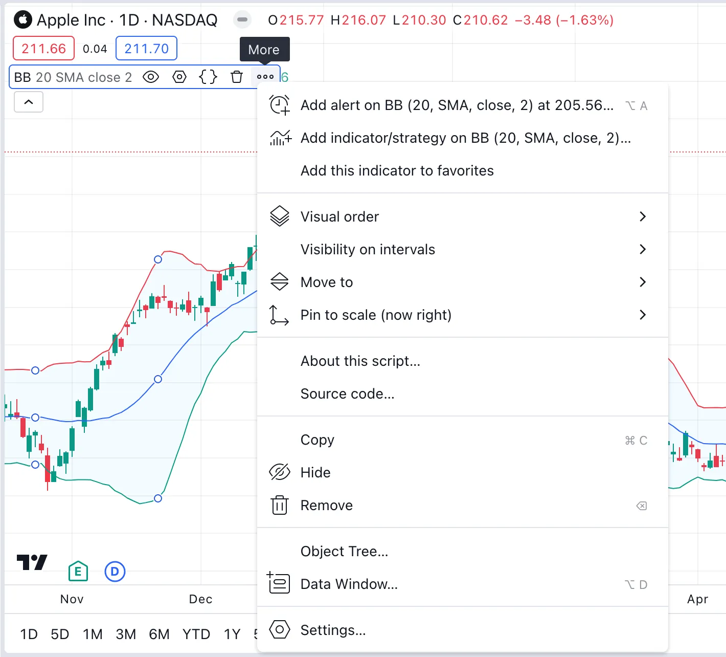The height and width of the screenshot is (657, 726).
Task: Click the three-dot More button
Action: coord(265,77)
